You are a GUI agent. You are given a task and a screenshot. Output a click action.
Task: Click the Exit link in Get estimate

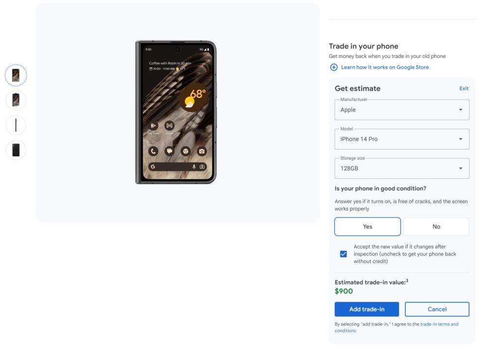[x=464, y=89]
